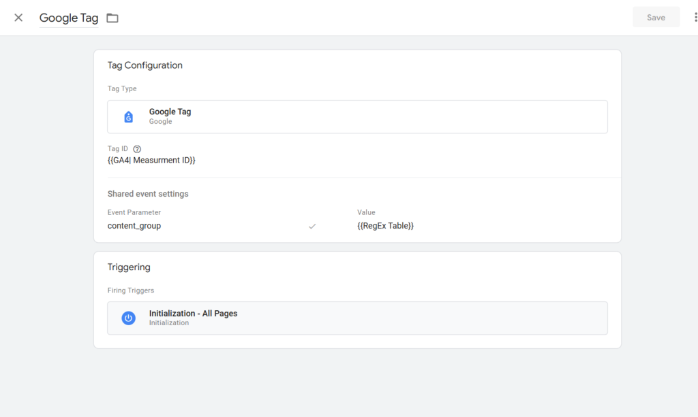Close the Google Tag editor
This screenshot has width=698, height=417.
pos(18,18)
